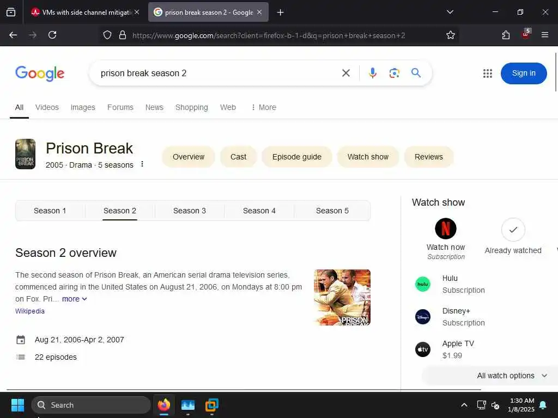Click the URL address bar
Screen dimensions: 558x418
coord(269,35)
